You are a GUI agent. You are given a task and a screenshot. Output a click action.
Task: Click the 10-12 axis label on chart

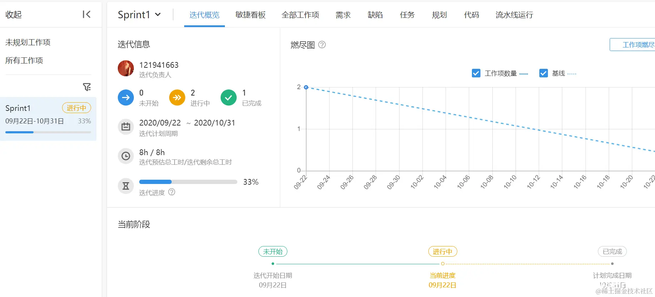(x=533, y=182)
